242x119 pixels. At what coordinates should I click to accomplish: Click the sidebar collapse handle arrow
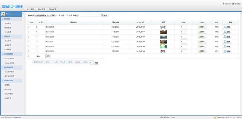pos(25,63)
